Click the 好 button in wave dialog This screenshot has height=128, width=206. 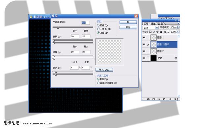coord(128,22)
